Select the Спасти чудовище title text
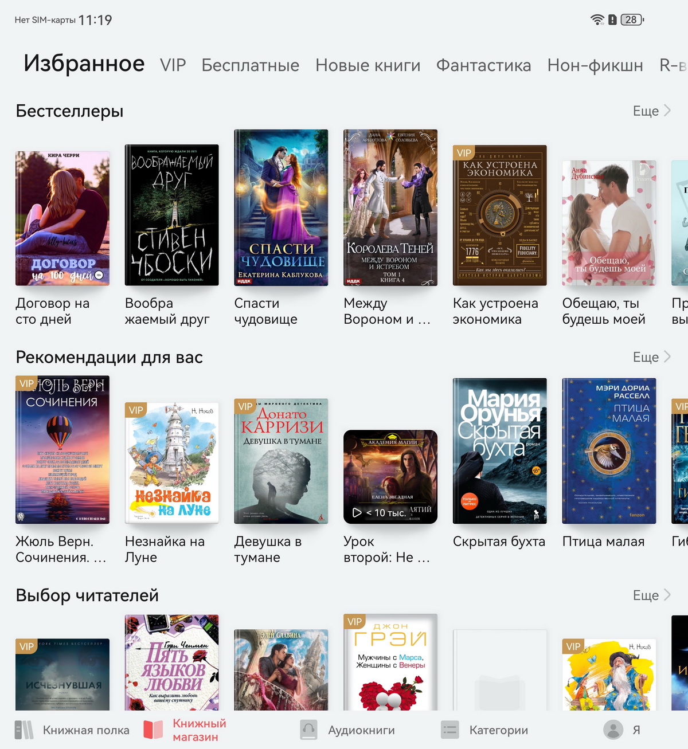 266,311
